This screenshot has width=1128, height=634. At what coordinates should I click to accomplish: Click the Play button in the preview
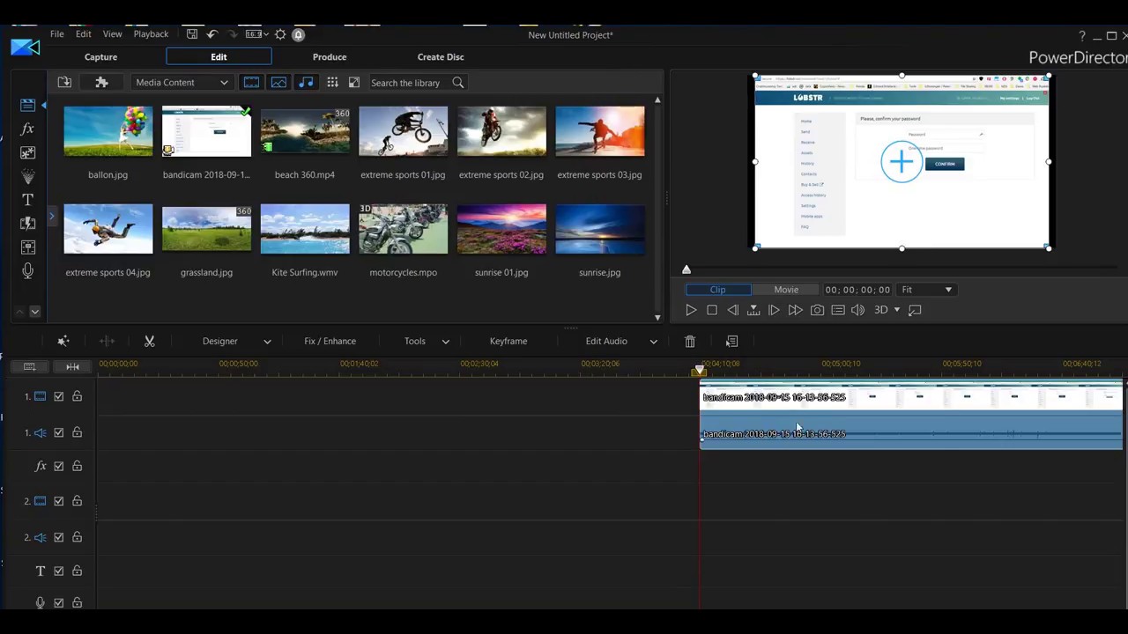point(691,310)
